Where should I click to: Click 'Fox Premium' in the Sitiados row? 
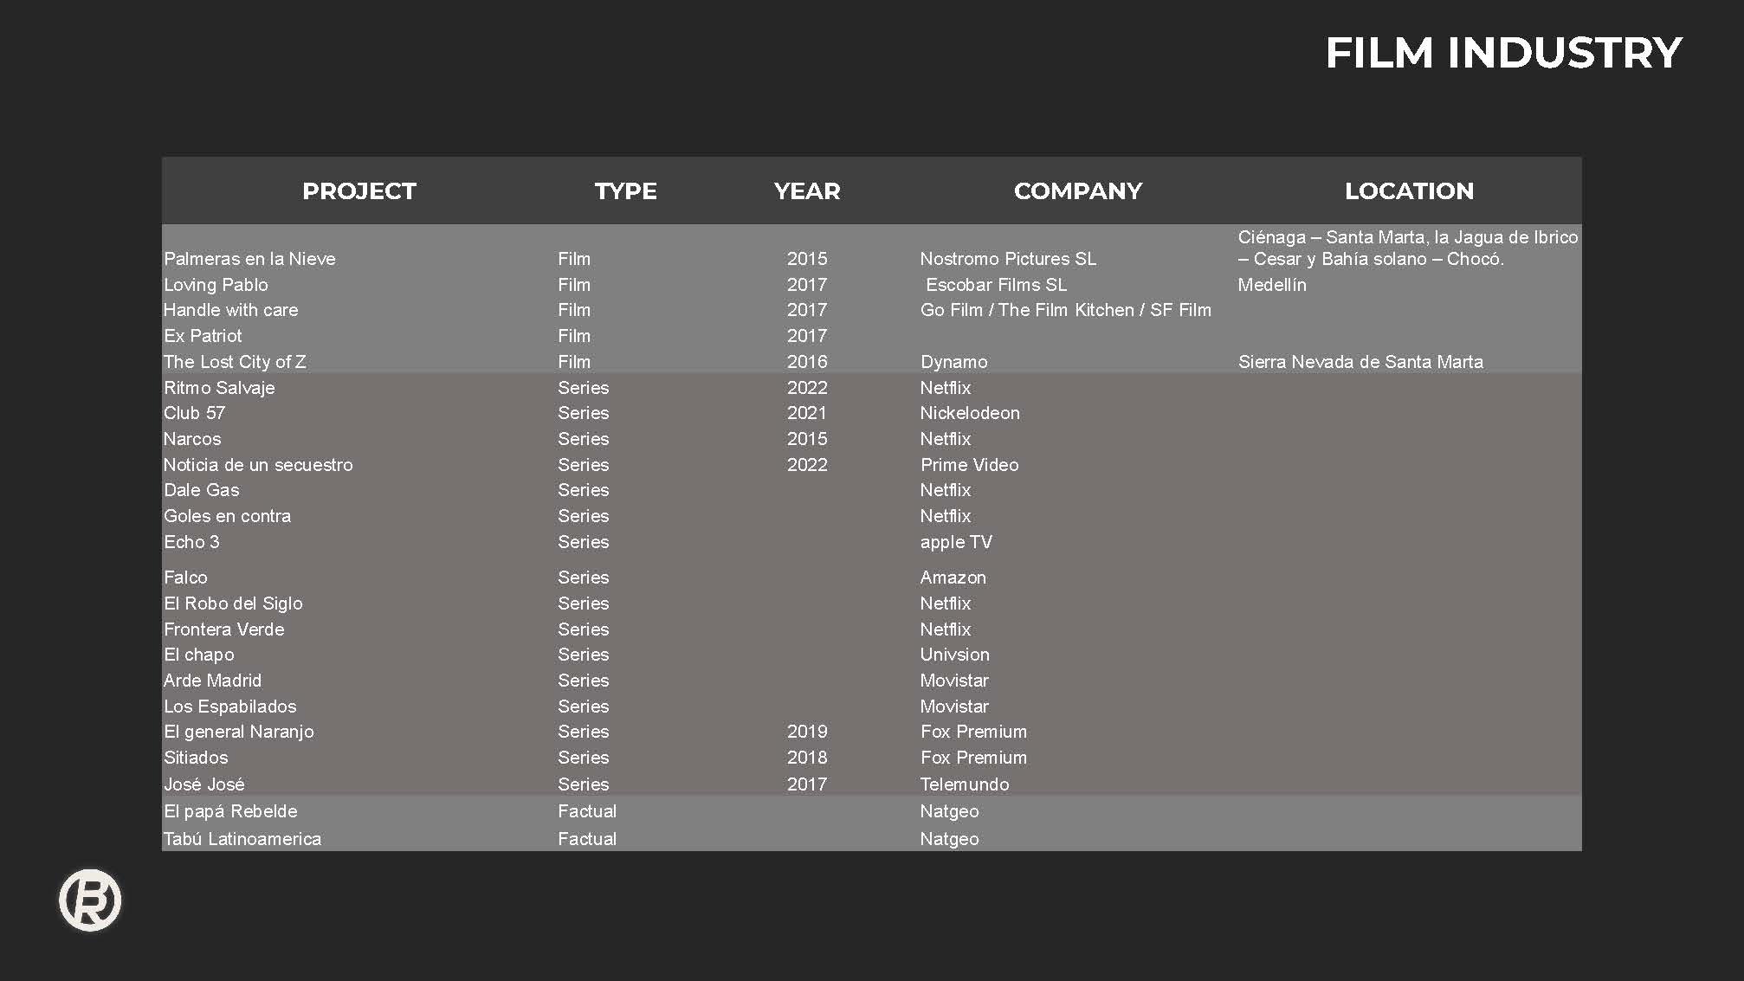(x=973, y=758)
